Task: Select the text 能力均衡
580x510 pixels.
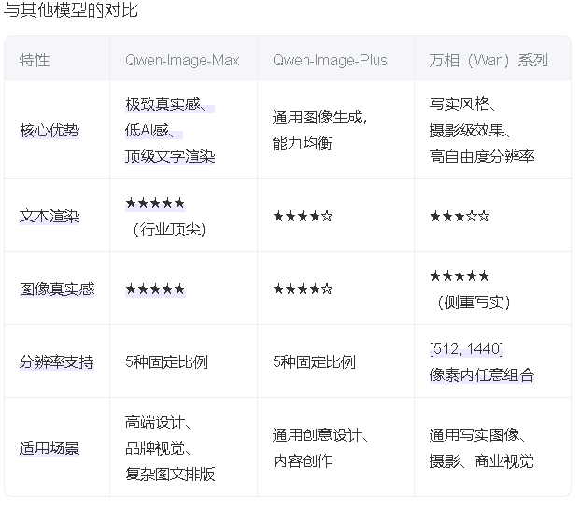Action: [303, 144]
